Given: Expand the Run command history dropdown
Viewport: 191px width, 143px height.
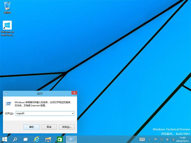Looking at the screenshot, I should click(x=73, y=113).
